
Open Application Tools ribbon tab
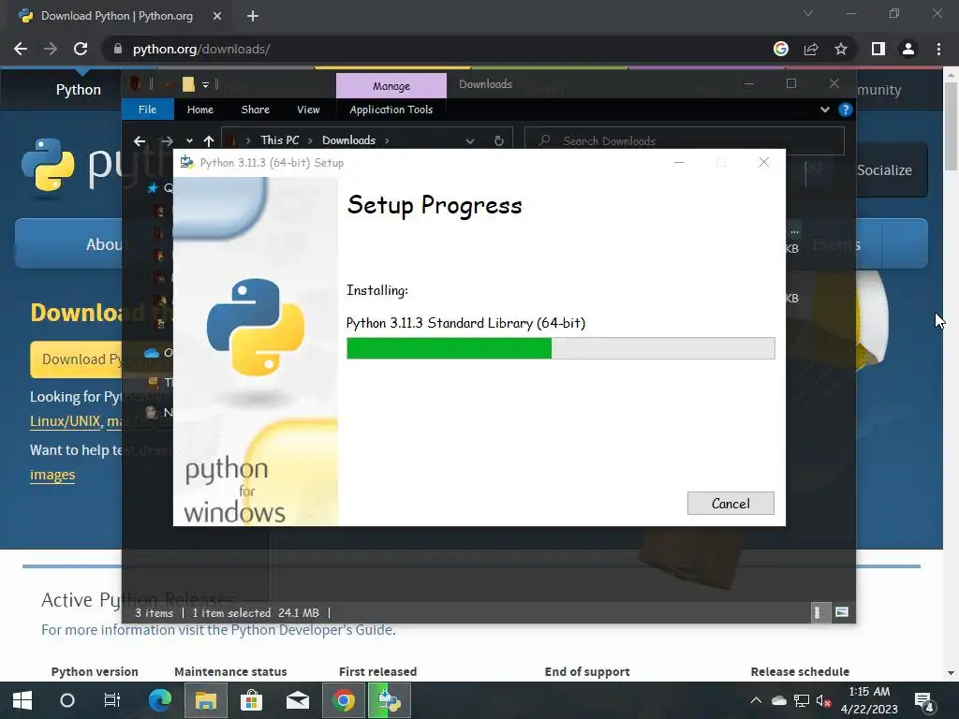click(391, 110)
